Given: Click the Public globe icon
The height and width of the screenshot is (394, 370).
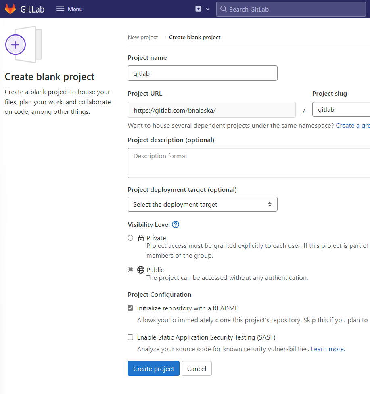Looking at the screenshot, I should (140, 270).
